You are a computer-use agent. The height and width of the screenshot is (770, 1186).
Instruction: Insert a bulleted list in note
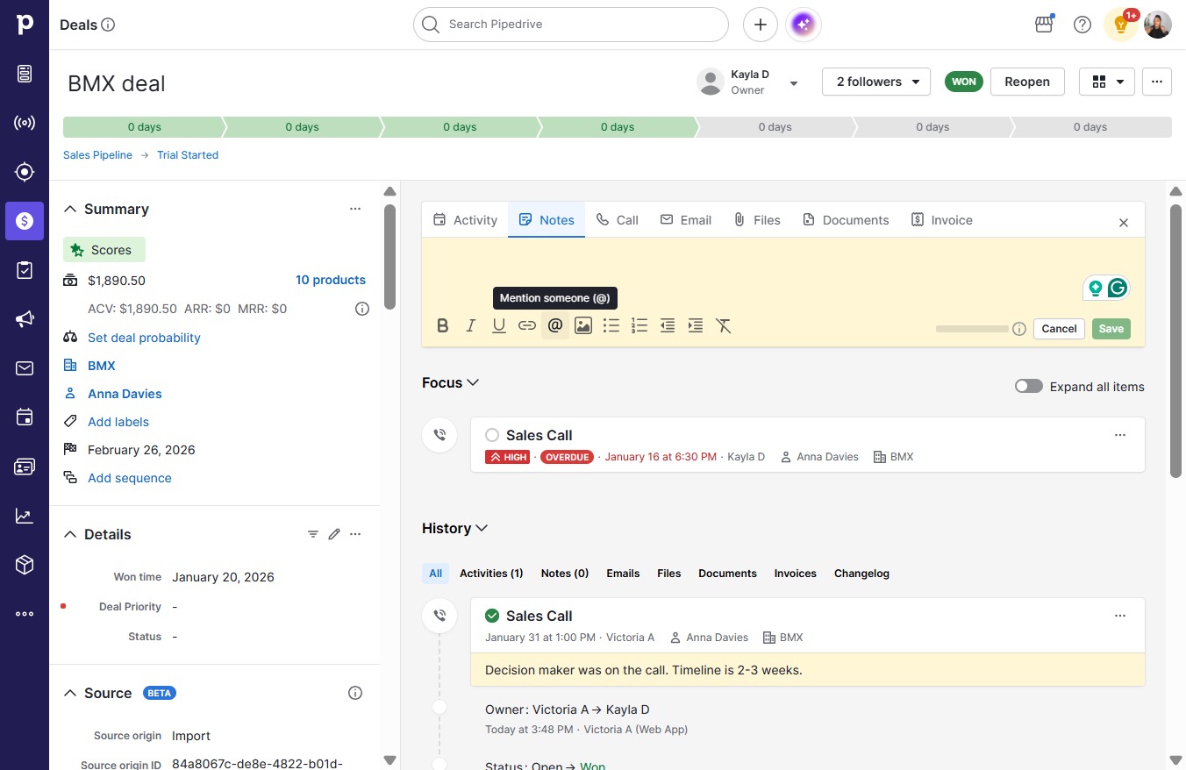tap(611, 326)
